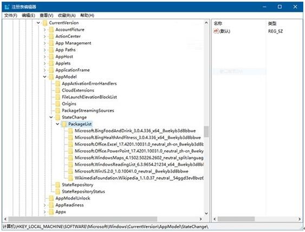305x232 pixels.
Task: Collapse the CurrentVersion tree node
Action: coord(38,23)
